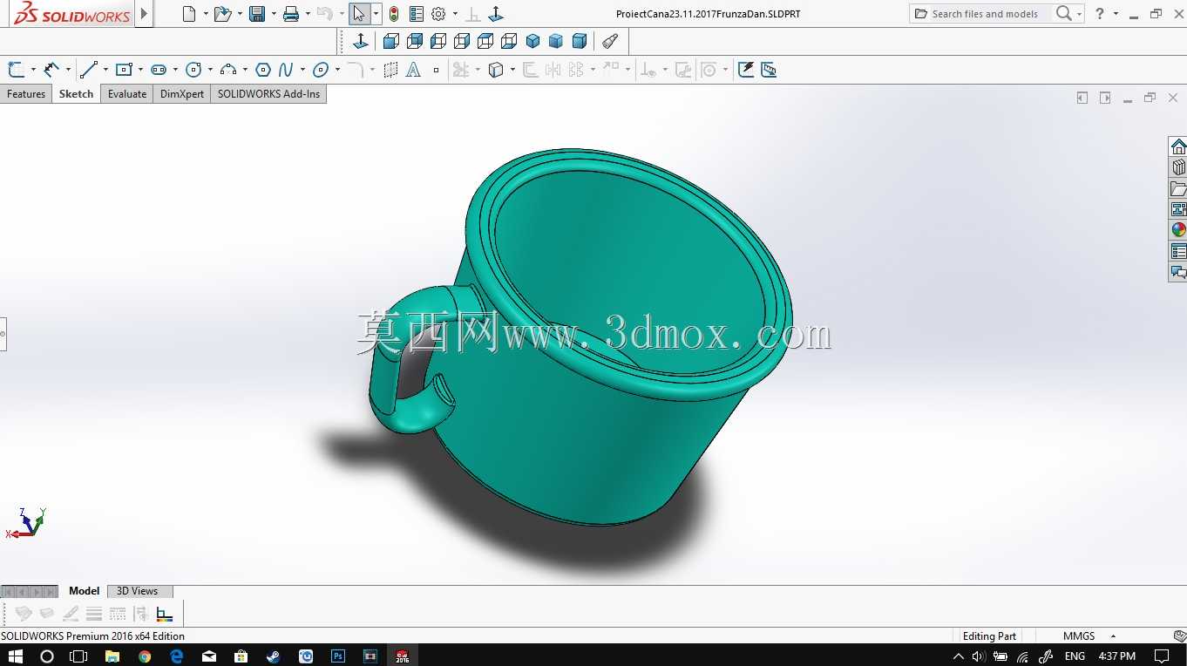Open the Windows action center notifications
1187x666 pixels.
coord(1161,656)
